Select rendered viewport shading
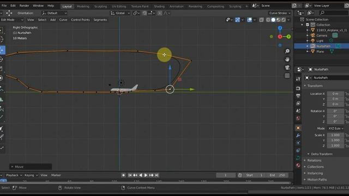 coord(284,20)
